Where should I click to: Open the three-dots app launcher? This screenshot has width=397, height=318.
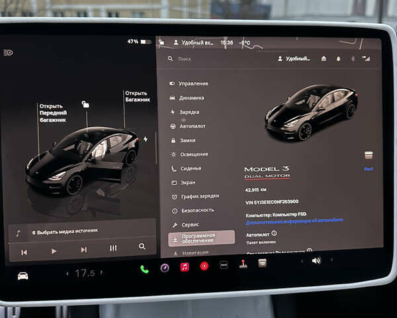[x=224, y=265]
